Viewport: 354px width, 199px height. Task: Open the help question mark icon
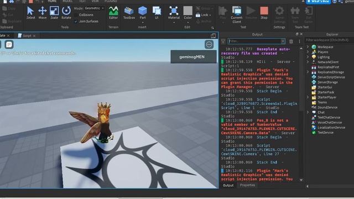coord(335,1)
